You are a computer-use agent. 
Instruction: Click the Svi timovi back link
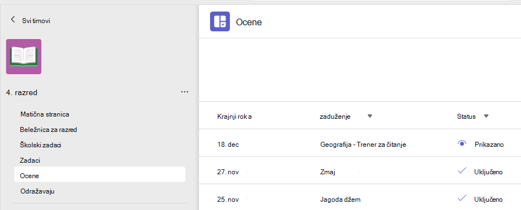coord(36,20)
